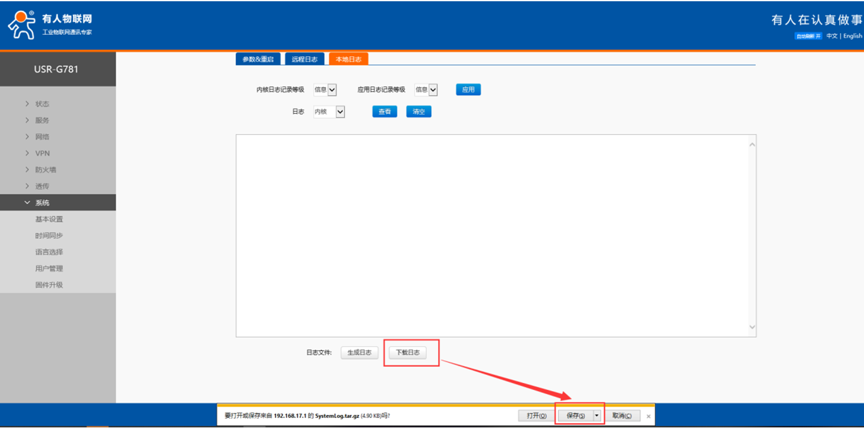
Task: Click the 生成日志 button
Action: tap(359, 352)
